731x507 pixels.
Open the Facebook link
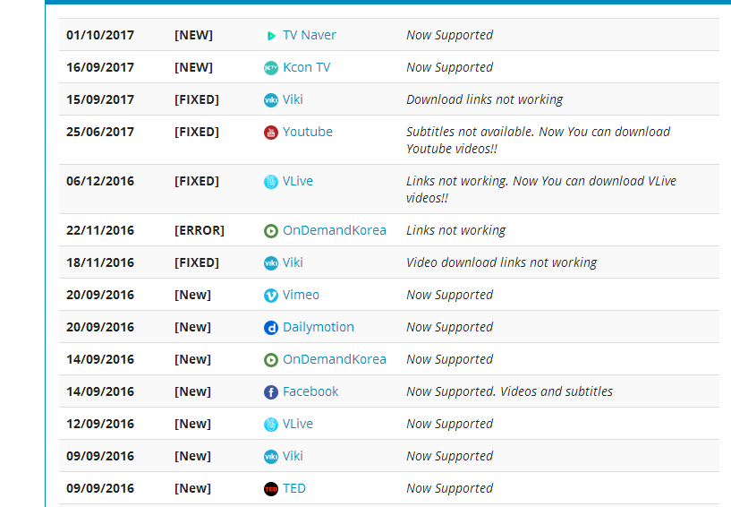(x=310, y=391)
